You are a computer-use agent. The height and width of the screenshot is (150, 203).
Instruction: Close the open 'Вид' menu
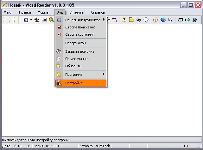point(60,12)
